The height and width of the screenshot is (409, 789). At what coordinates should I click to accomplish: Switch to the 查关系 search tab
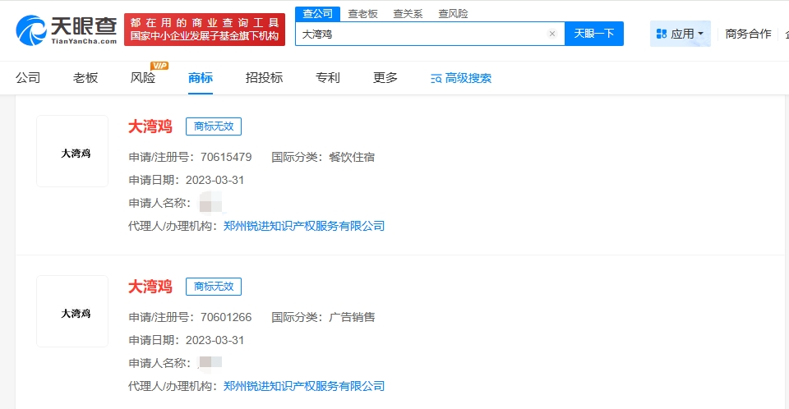[408, 13]
